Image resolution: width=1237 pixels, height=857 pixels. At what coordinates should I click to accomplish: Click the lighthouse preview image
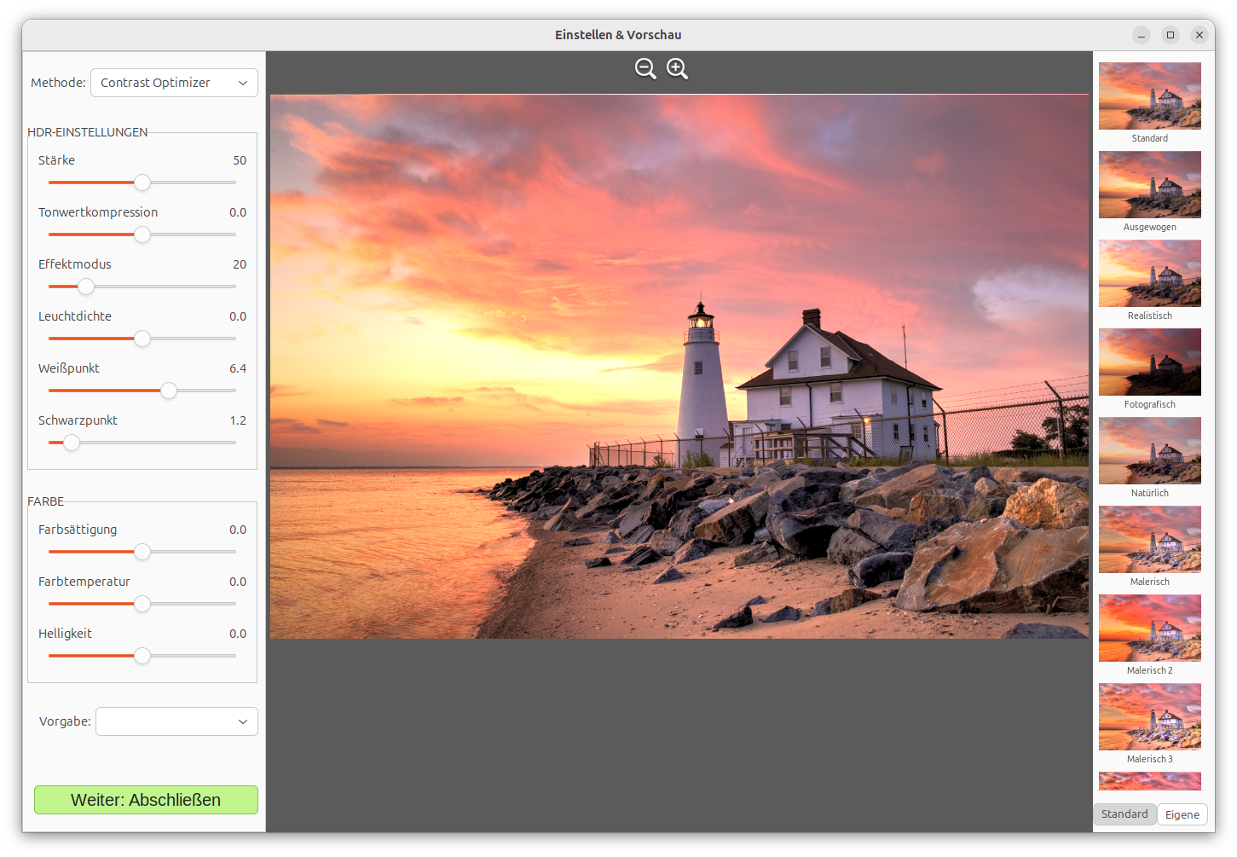coord(679,367)
